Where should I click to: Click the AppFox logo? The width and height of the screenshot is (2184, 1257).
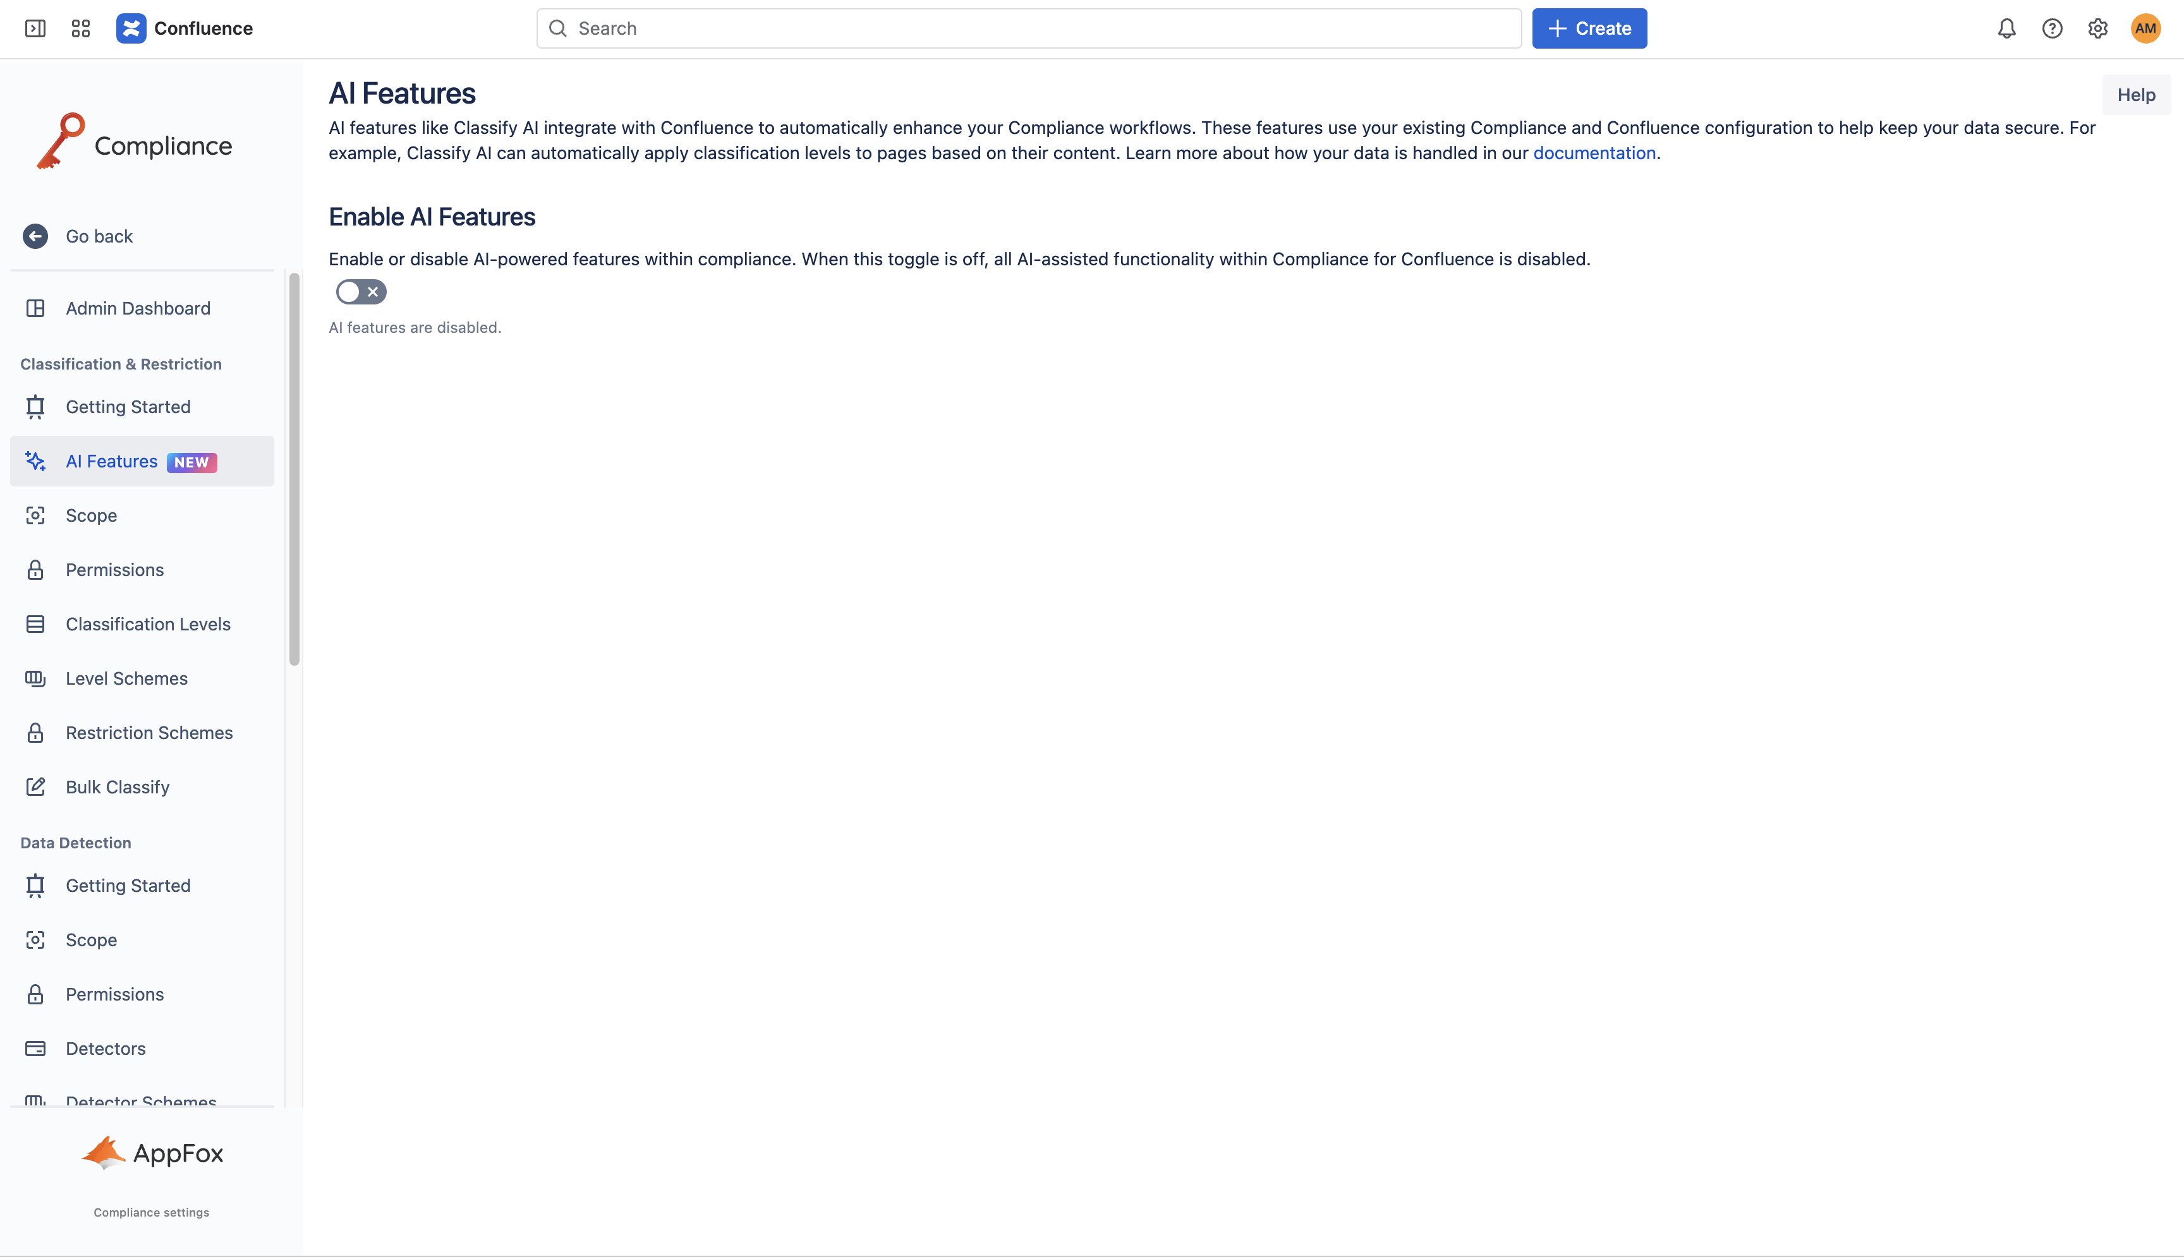(152, 1153)
